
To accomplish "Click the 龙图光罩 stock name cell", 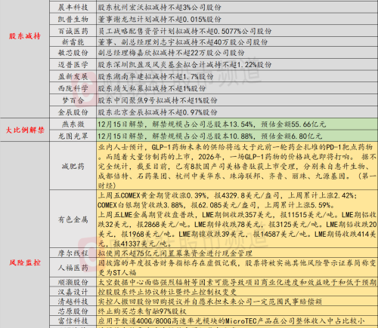I will pyautogui.click(x=73, y=136).
